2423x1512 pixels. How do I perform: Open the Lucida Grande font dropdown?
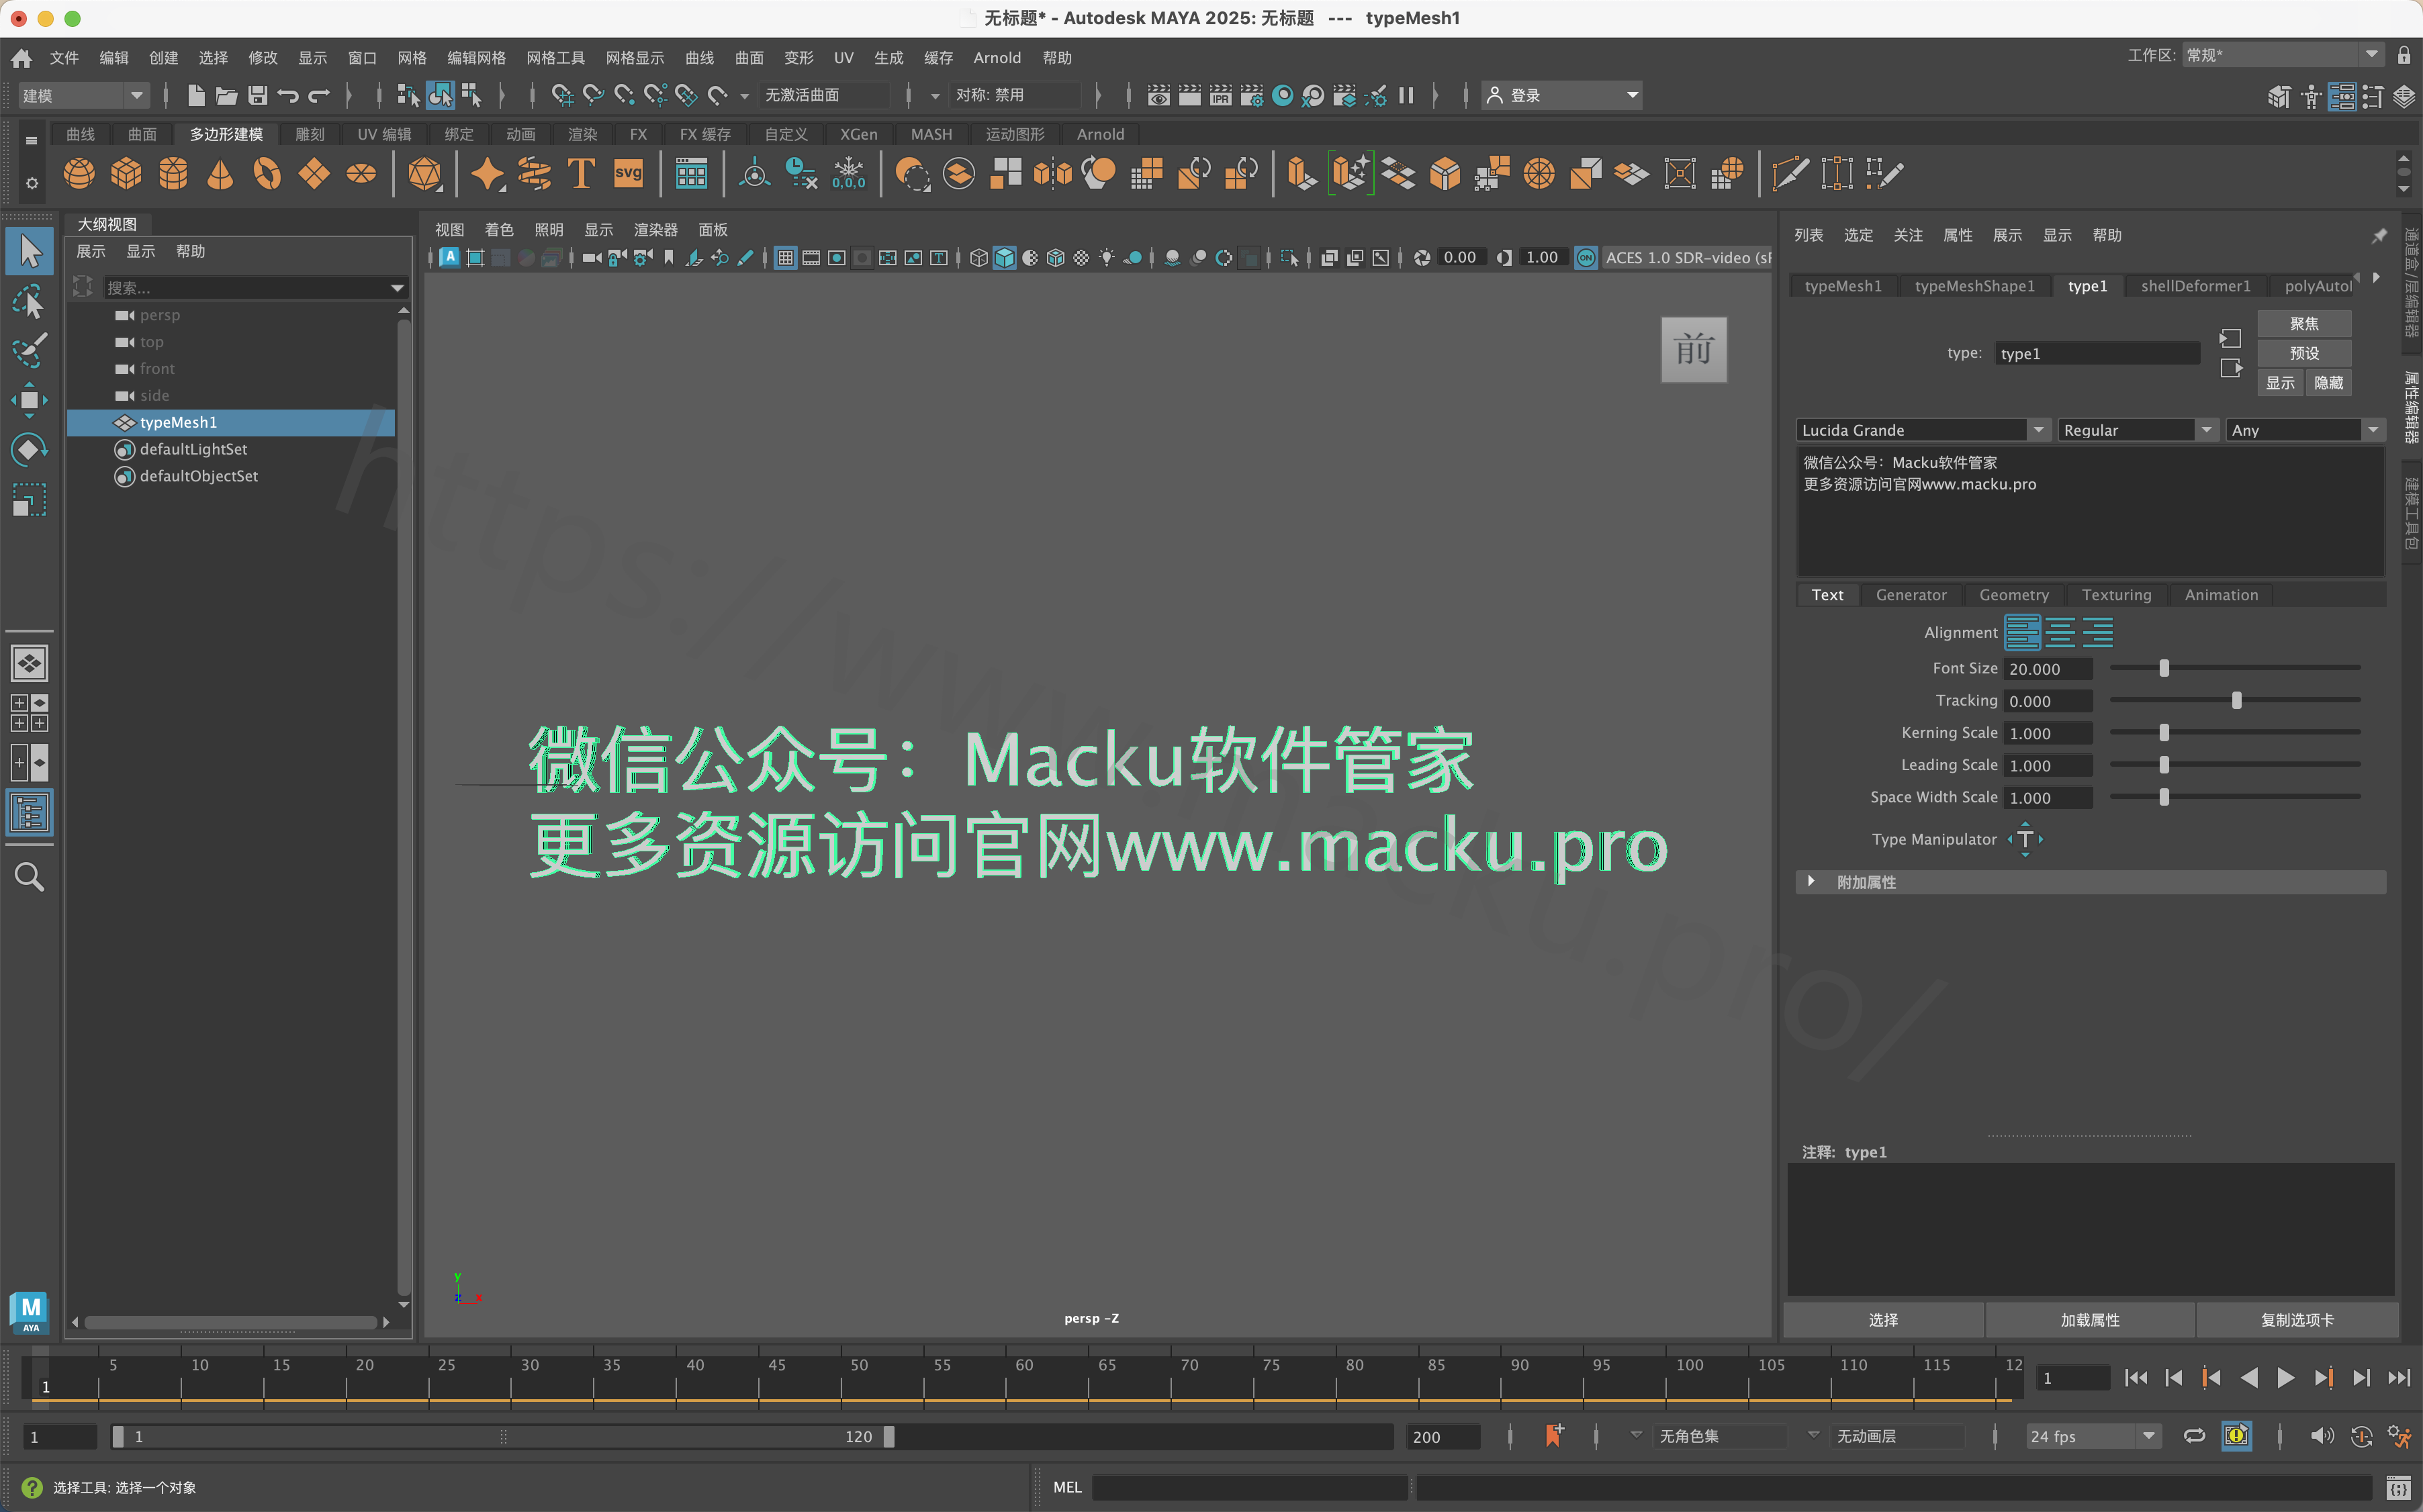1923,430
